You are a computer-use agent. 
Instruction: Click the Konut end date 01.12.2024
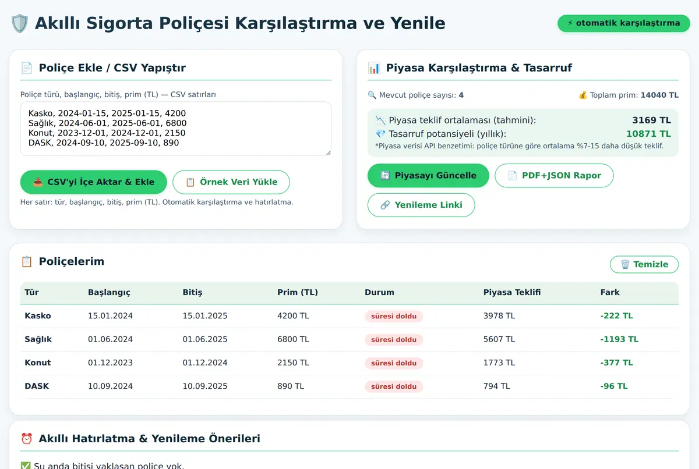click(x=205, y=363)
